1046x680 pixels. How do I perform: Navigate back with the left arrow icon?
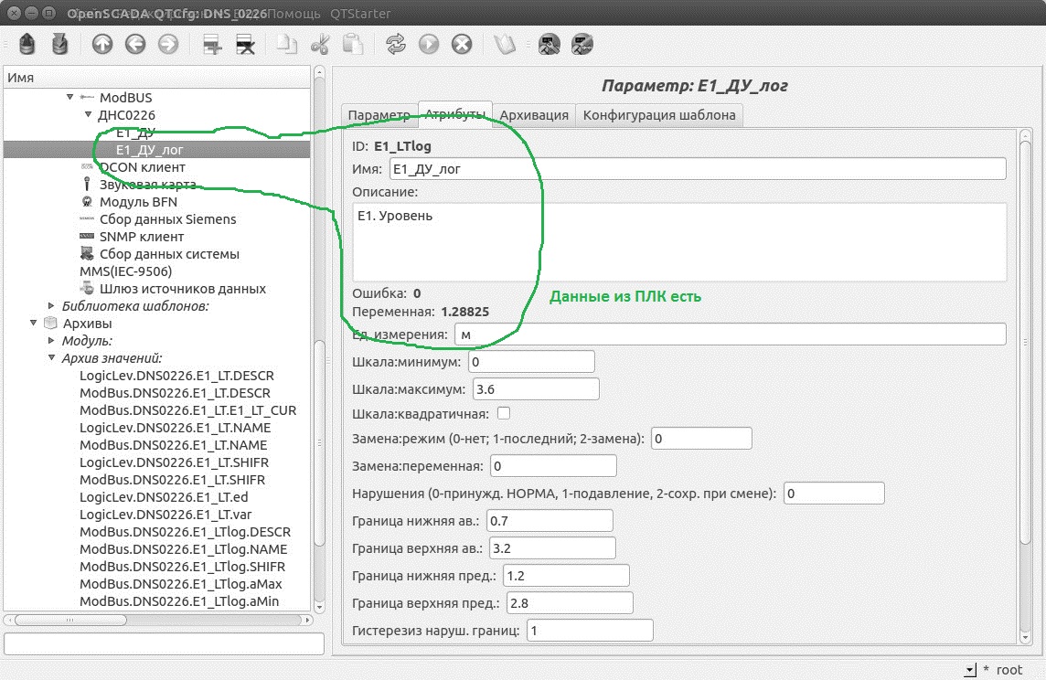click(135, 44)
